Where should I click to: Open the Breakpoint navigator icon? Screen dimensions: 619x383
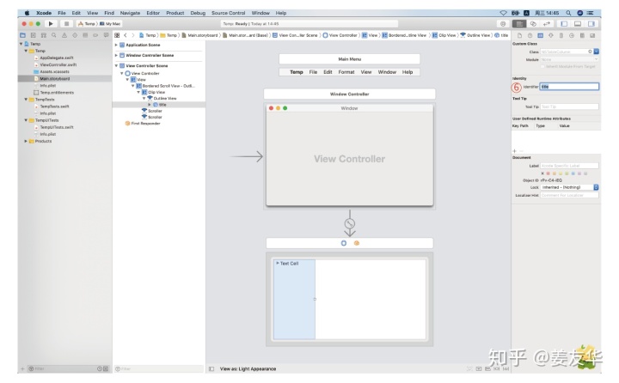(95, 35)
